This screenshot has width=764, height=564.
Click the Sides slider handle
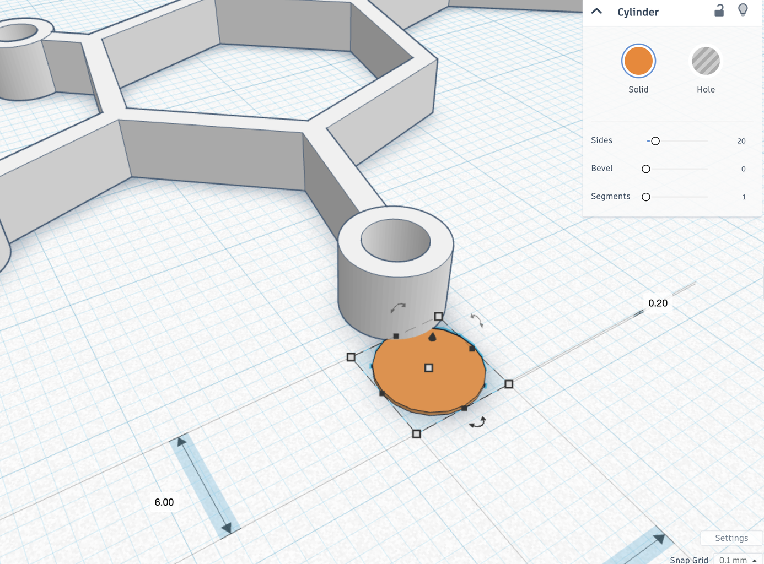click(x=655, y=141)
